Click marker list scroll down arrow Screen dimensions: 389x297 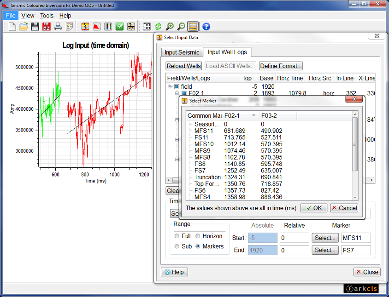click(355, 197)
